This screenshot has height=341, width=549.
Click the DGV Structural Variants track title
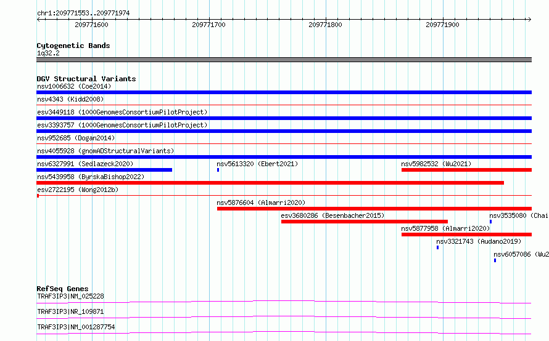[x=86, y=79]
